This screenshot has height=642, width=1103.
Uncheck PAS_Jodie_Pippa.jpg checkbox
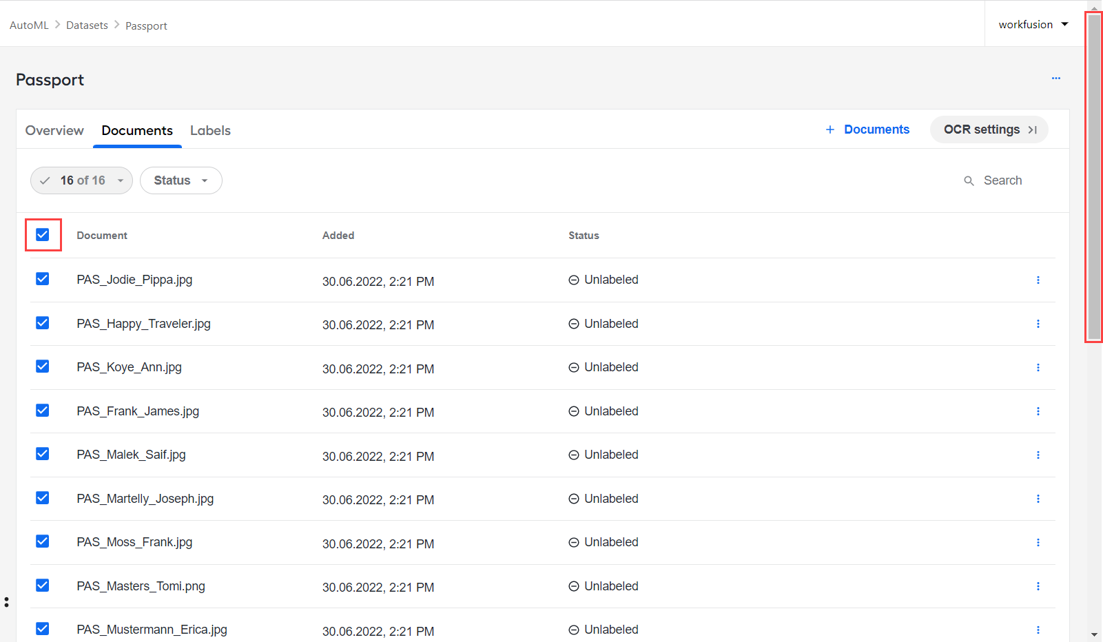coord(43,279)
